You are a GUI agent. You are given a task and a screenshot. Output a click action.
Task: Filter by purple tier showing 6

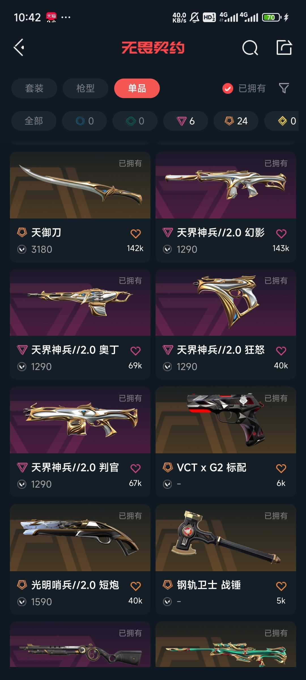click(x=186, y=121)
